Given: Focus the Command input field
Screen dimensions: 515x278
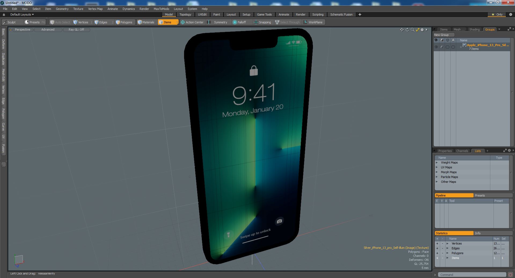Looking at the screenshot, I should tap(472, 275).
